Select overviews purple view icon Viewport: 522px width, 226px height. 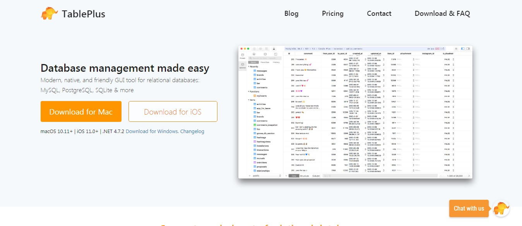click(255, 162)
